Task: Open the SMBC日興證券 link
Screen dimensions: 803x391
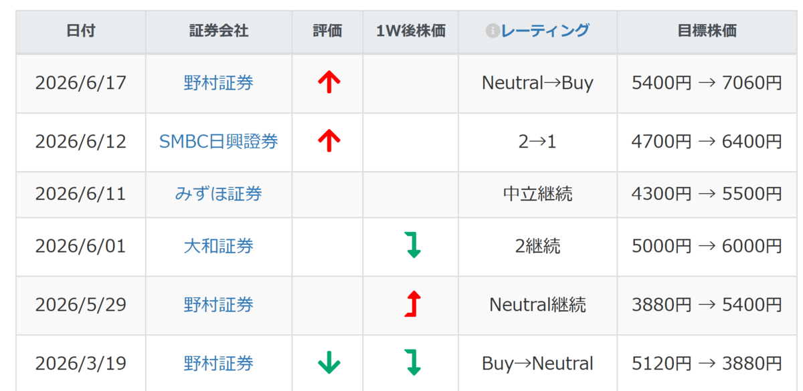Action: tap(219, 142)
